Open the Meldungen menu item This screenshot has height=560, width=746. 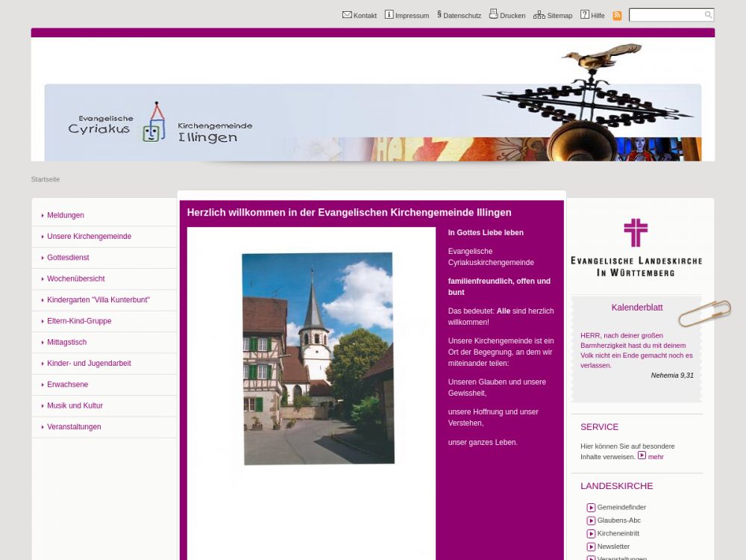click(66, 215)
